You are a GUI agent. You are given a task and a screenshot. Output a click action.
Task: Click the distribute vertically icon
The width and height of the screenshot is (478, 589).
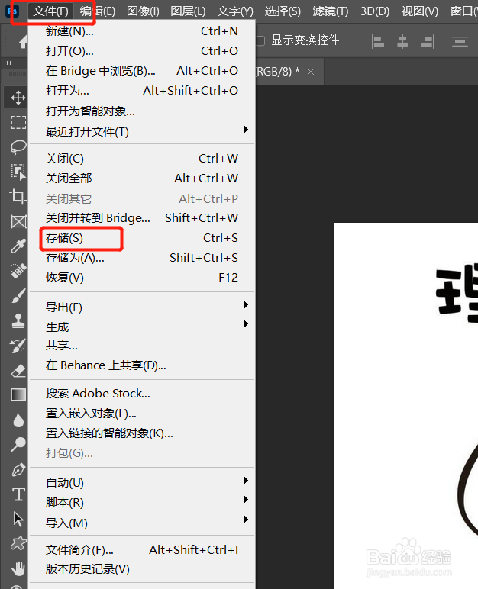pyautogui.click(x=460, y=41)
